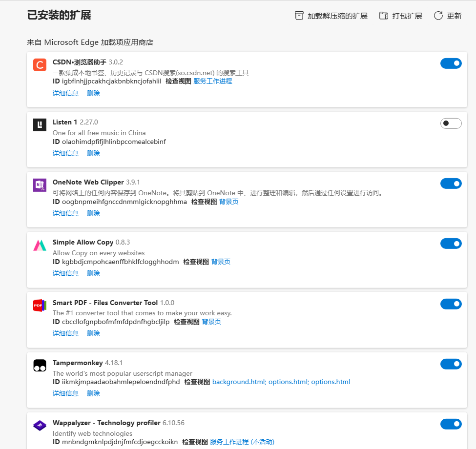Click 删除 for Tampermonkey
The width and height of the screenshot is (476, 449).
(93, 393)
